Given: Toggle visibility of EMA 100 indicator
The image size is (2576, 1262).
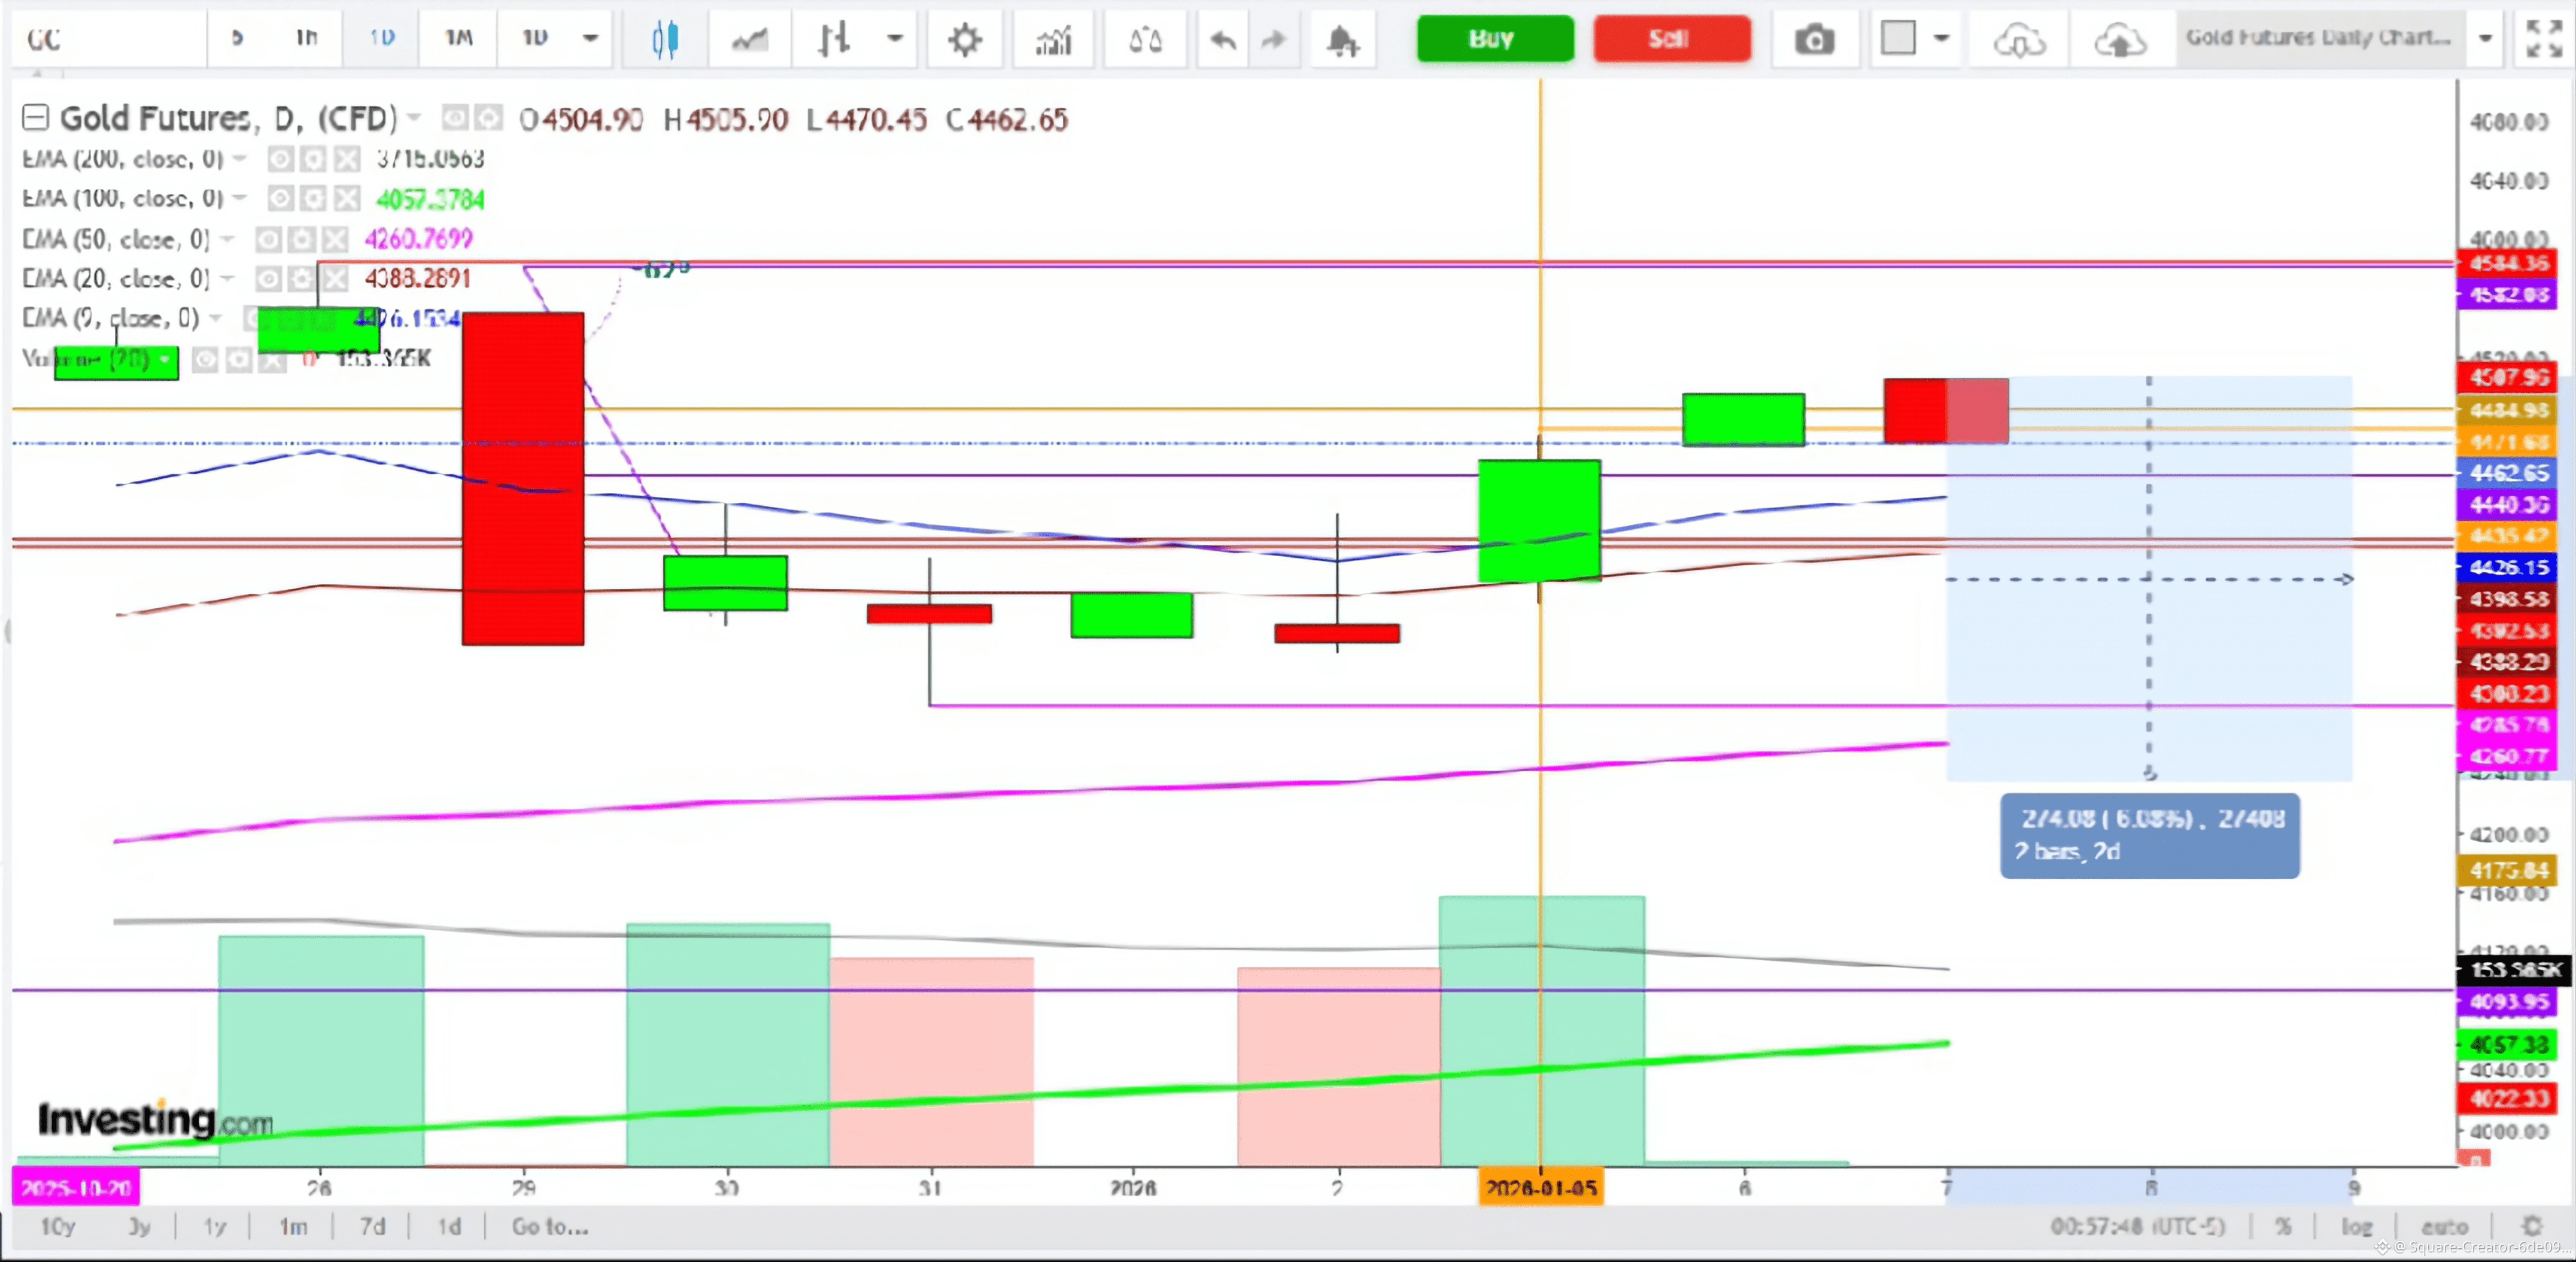Looking at the screenshot, I should point(280,199).
